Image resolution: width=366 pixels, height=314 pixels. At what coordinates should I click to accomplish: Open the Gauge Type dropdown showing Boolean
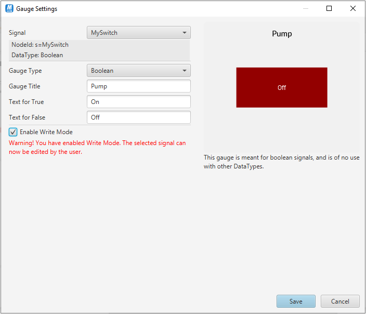(139, 71)
